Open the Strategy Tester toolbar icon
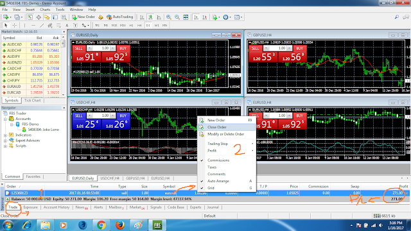 64,17
